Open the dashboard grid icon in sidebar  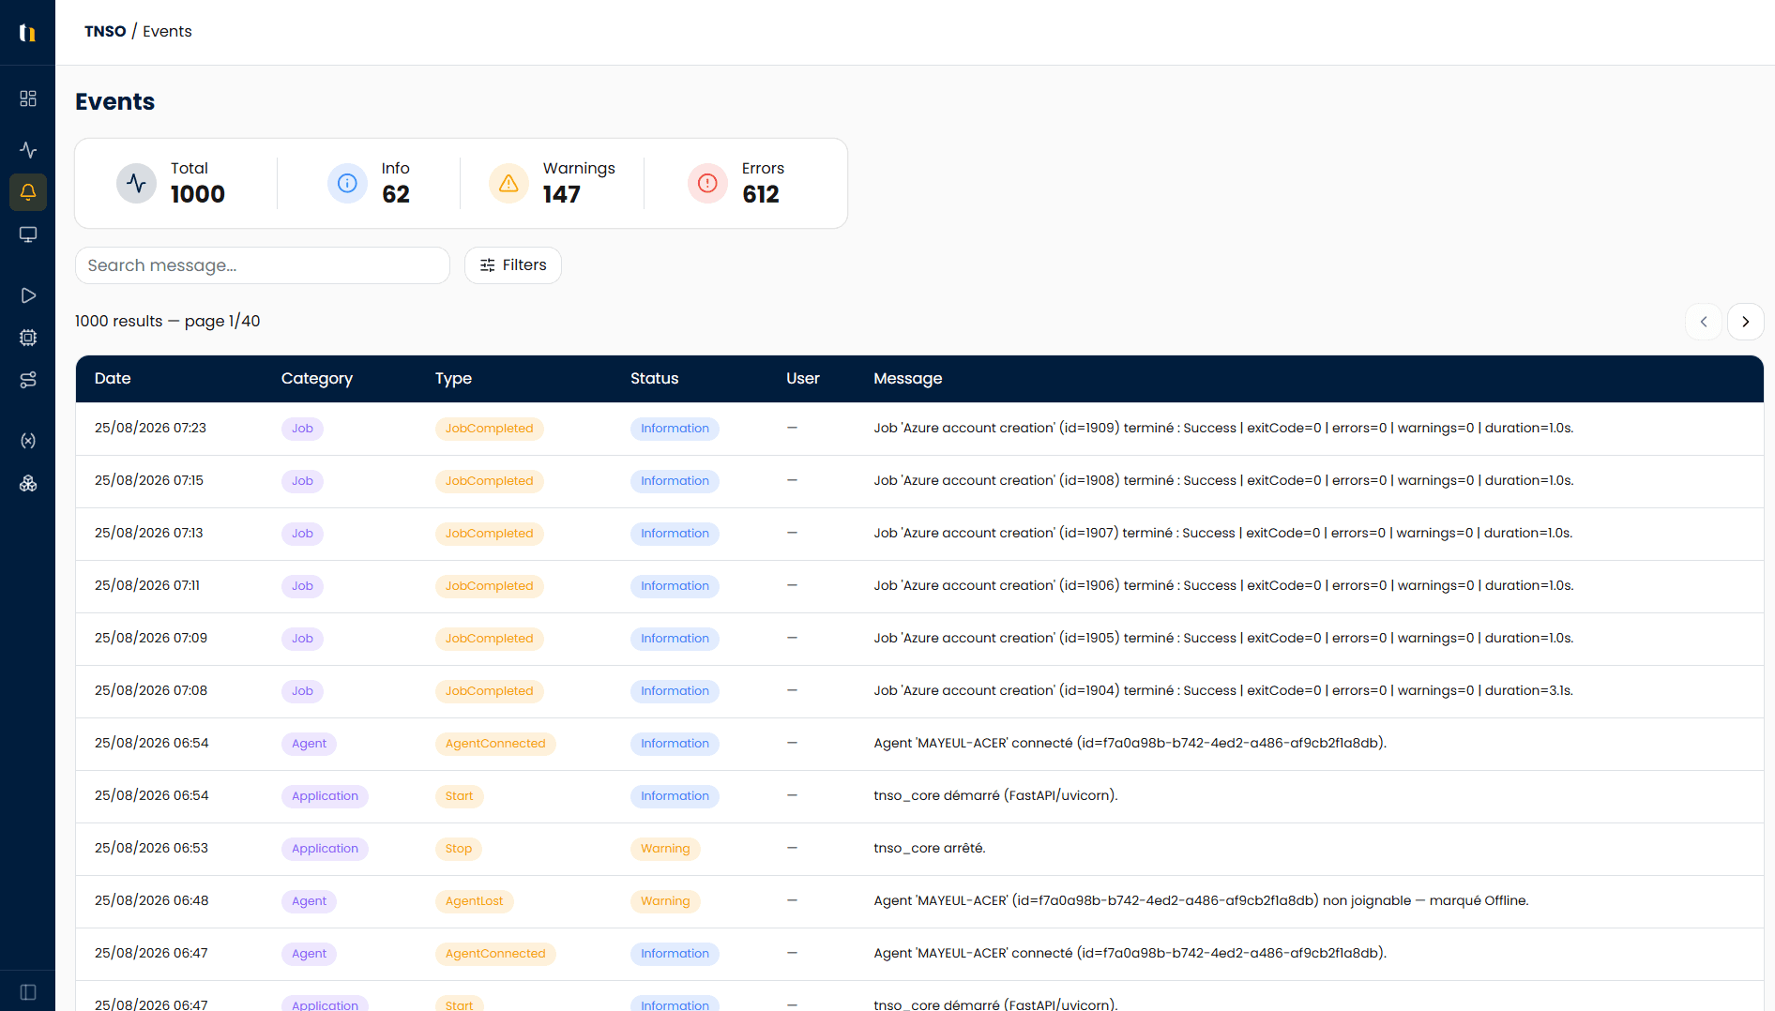pyautogui.click(x=28, y=98)
